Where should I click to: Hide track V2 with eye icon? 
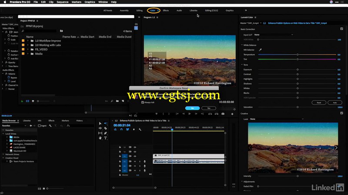click(x=135, y=152)
